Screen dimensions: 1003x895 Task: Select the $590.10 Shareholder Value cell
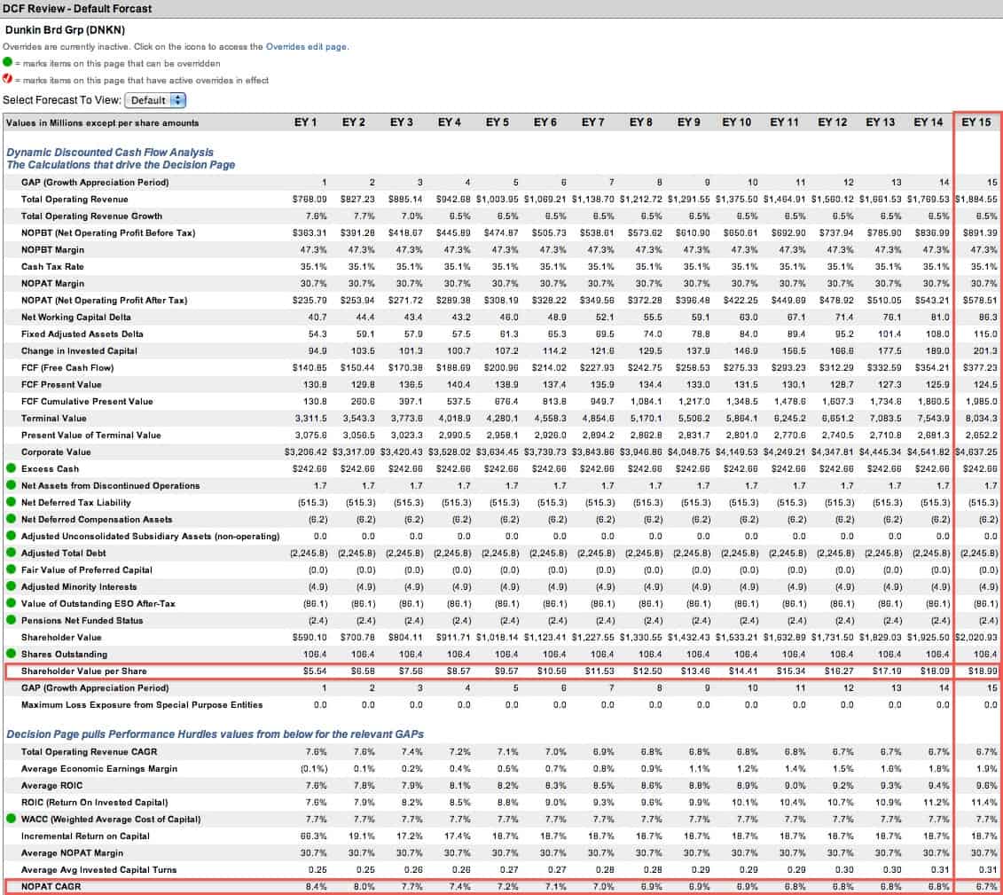pyautogui.click(x=310, y=637)
